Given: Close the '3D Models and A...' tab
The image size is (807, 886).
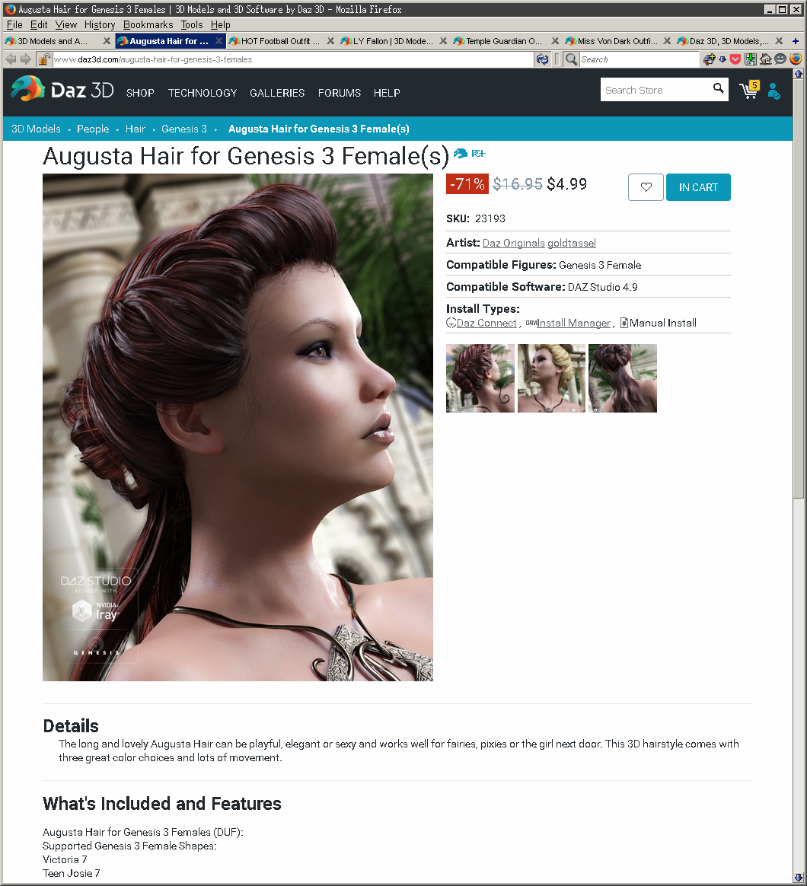Looking at the screenshot, I should tap(107, 40).
